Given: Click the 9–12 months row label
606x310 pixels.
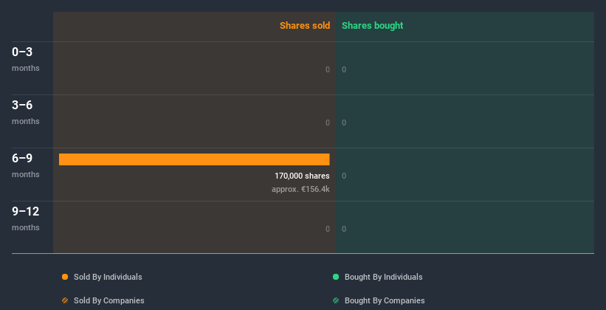Looking at the screenshot, I should tap(26, 218).
